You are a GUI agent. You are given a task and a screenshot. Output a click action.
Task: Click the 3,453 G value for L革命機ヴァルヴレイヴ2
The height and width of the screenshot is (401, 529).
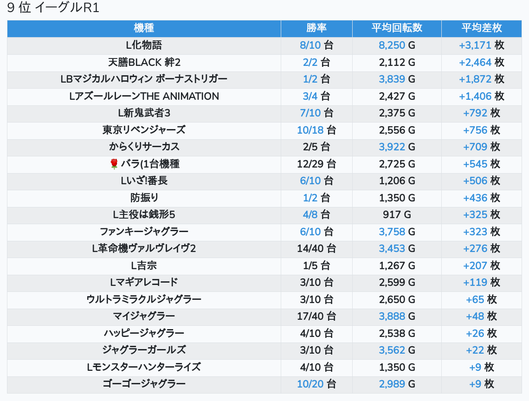coord(392,249)
